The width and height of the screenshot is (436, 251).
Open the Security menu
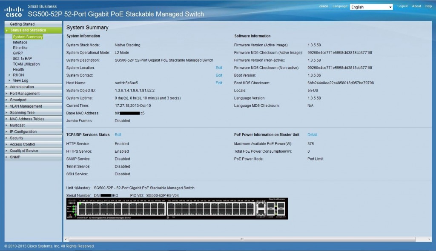coord(33,138)
